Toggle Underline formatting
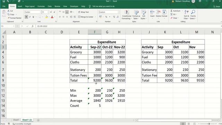The height and width of the screenshot is (125, 222). (x=33, y=17)
